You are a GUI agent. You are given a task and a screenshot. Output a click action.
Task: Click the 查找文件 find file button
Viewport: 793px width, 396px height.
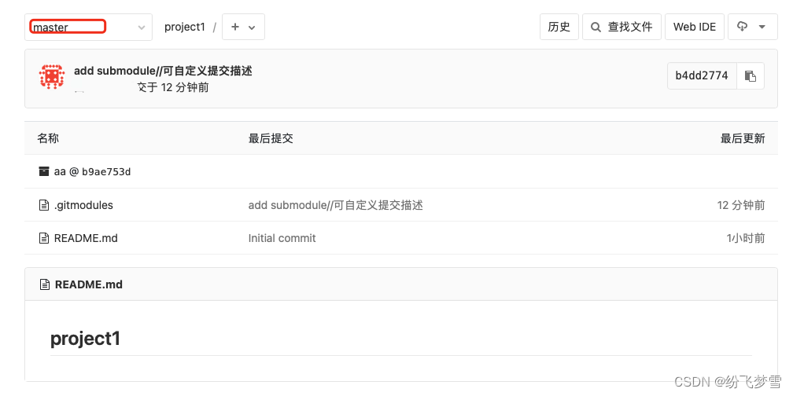tap(621, 27)
